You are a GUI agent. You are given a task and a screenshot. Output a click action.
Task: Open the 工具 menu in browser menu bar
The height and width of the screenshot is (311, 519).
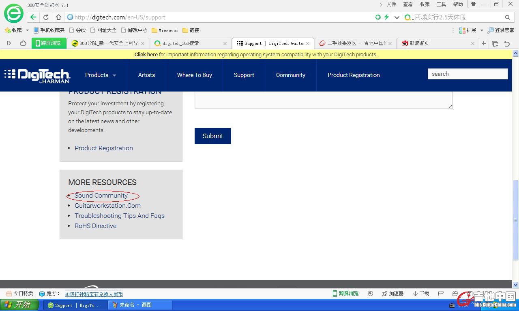coord(441,4)
